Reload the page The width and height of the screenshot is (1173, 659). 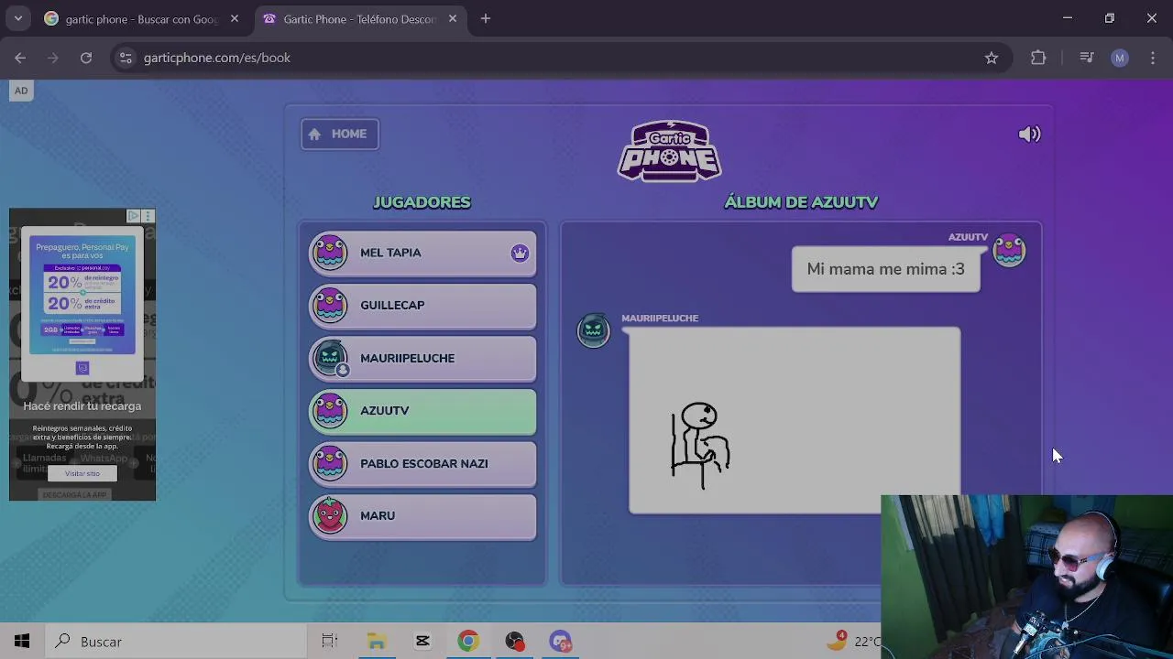tap(86, 58)
